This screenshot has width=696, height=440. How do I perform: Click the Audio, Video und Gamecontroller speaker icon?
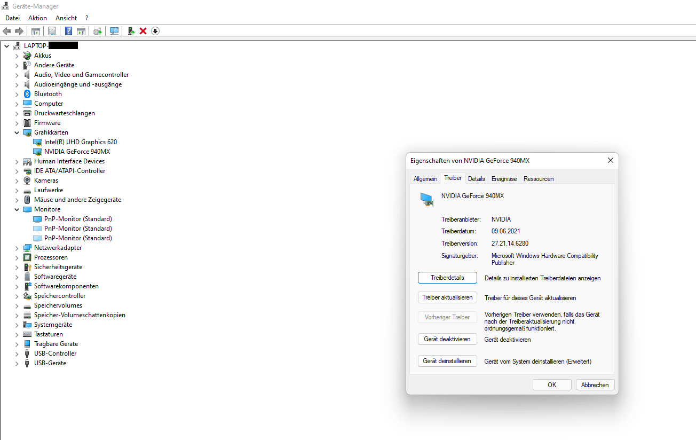pyautogui.click(x=27, y=75)
